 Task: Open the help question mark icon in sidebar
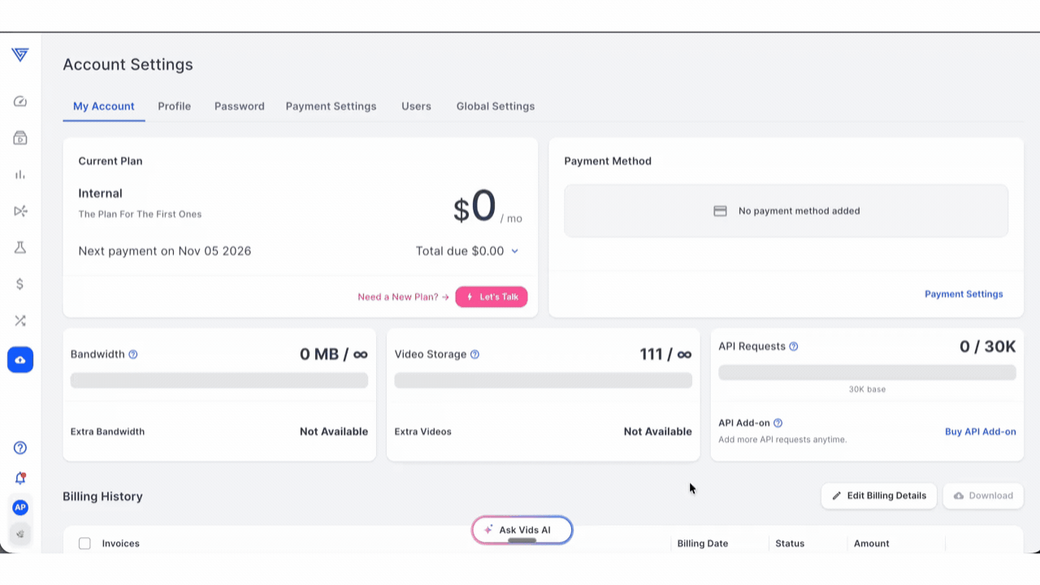pos(20,448)
